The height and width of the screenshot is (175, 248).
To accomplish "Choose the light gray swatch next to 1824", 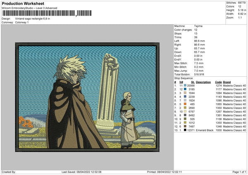I will coord(185,100).
